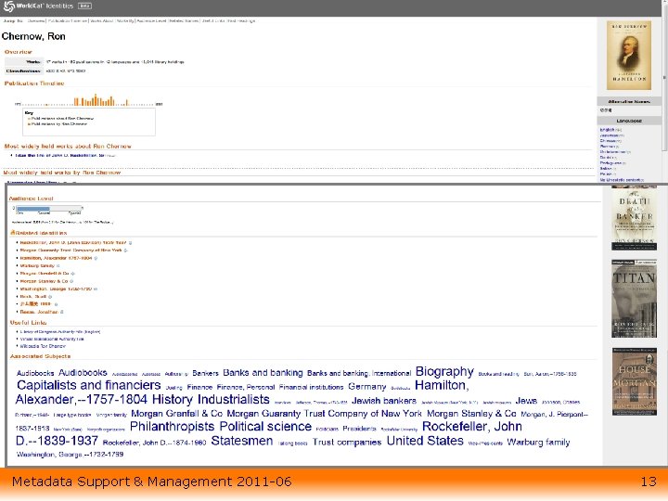Open Library of Congress Authority File link
The height and width of the screenshot is (501, 668).
(x=60, y=331)
